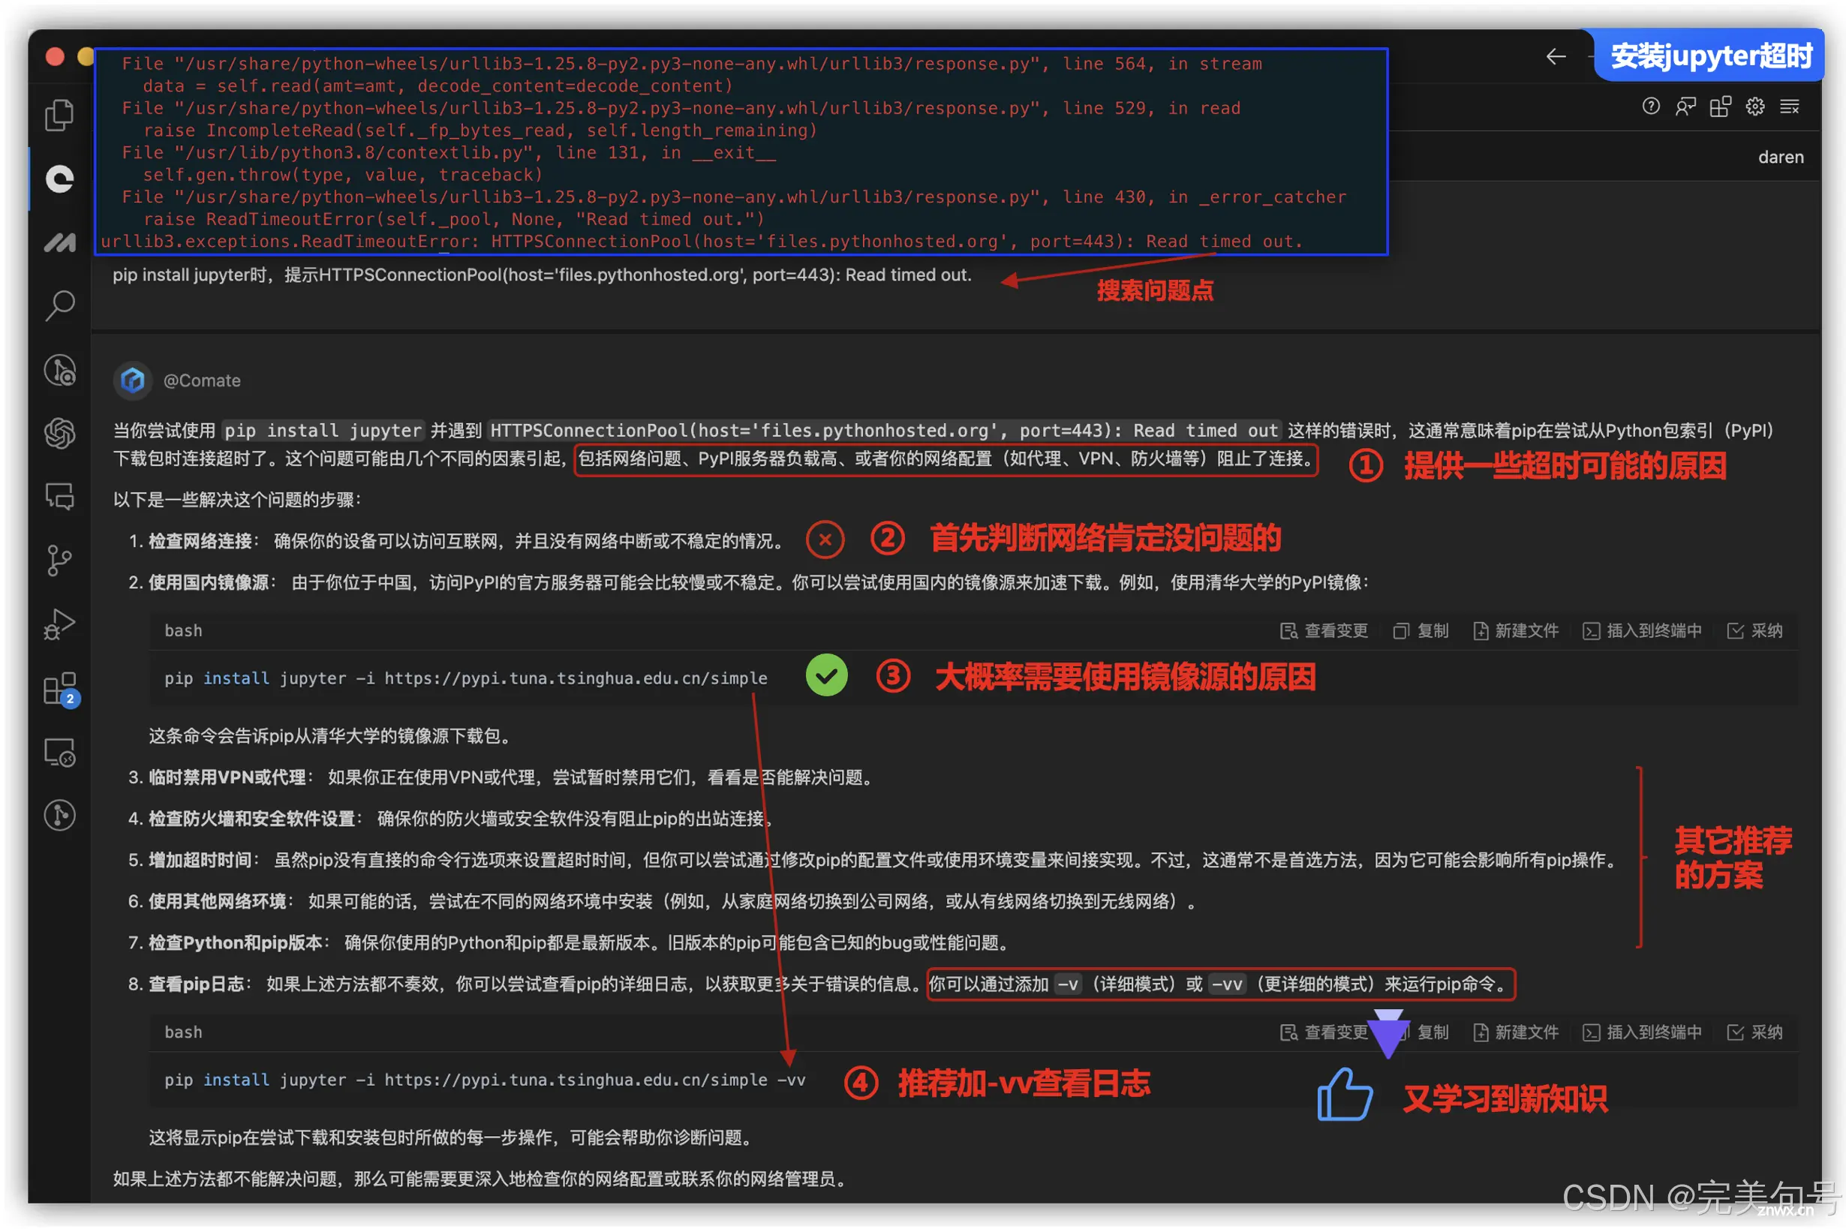
Task: Click 插入到终端中 on the first bash block
Action: click(1642, 631)
